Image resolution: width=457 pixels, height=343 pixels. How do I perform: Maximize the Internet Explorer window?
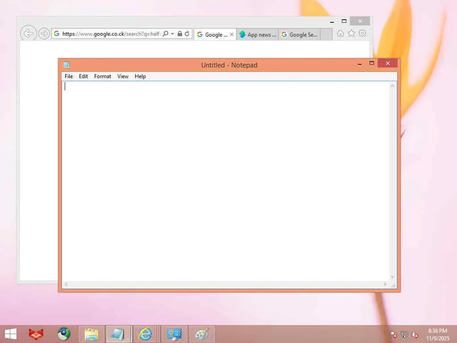[344, 21]
